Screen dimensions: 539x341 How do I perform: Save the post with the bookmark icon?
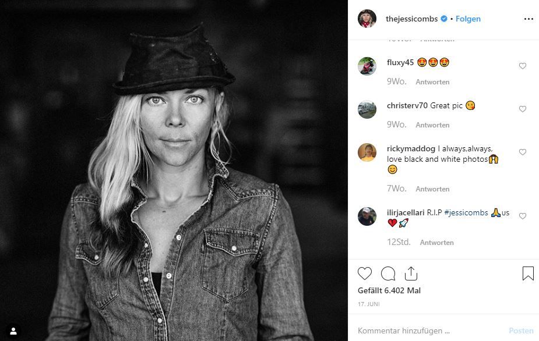(528, 273)
